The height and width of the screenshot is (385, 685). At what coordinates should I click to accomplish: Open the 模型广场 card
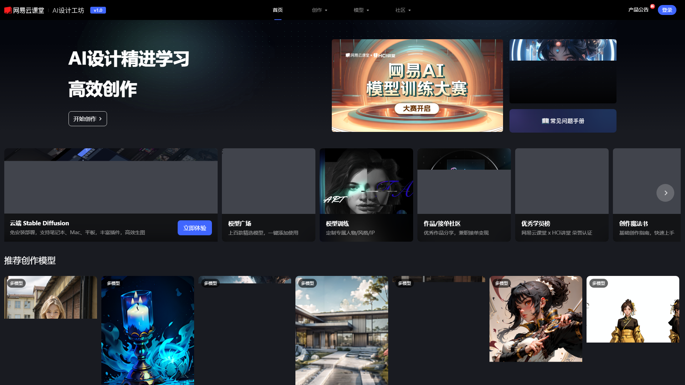coord(268,195)
